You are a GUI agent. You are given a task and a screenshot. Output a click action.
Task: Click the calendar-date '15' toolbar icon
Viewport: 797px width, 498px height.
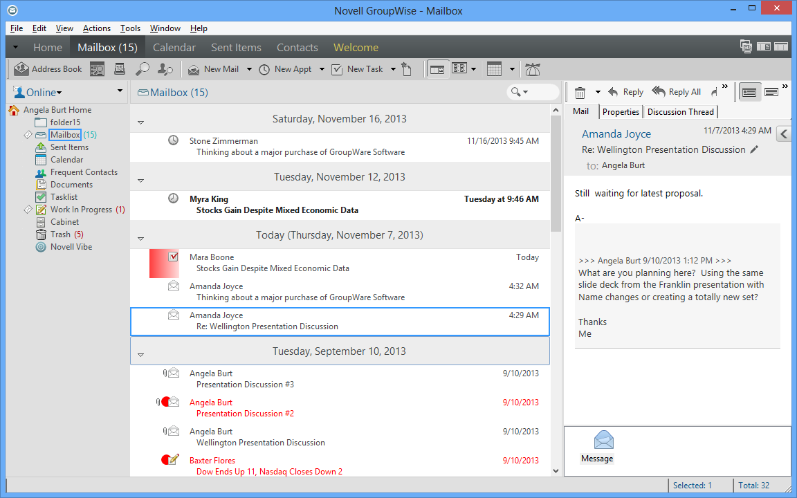pos(120,69)
